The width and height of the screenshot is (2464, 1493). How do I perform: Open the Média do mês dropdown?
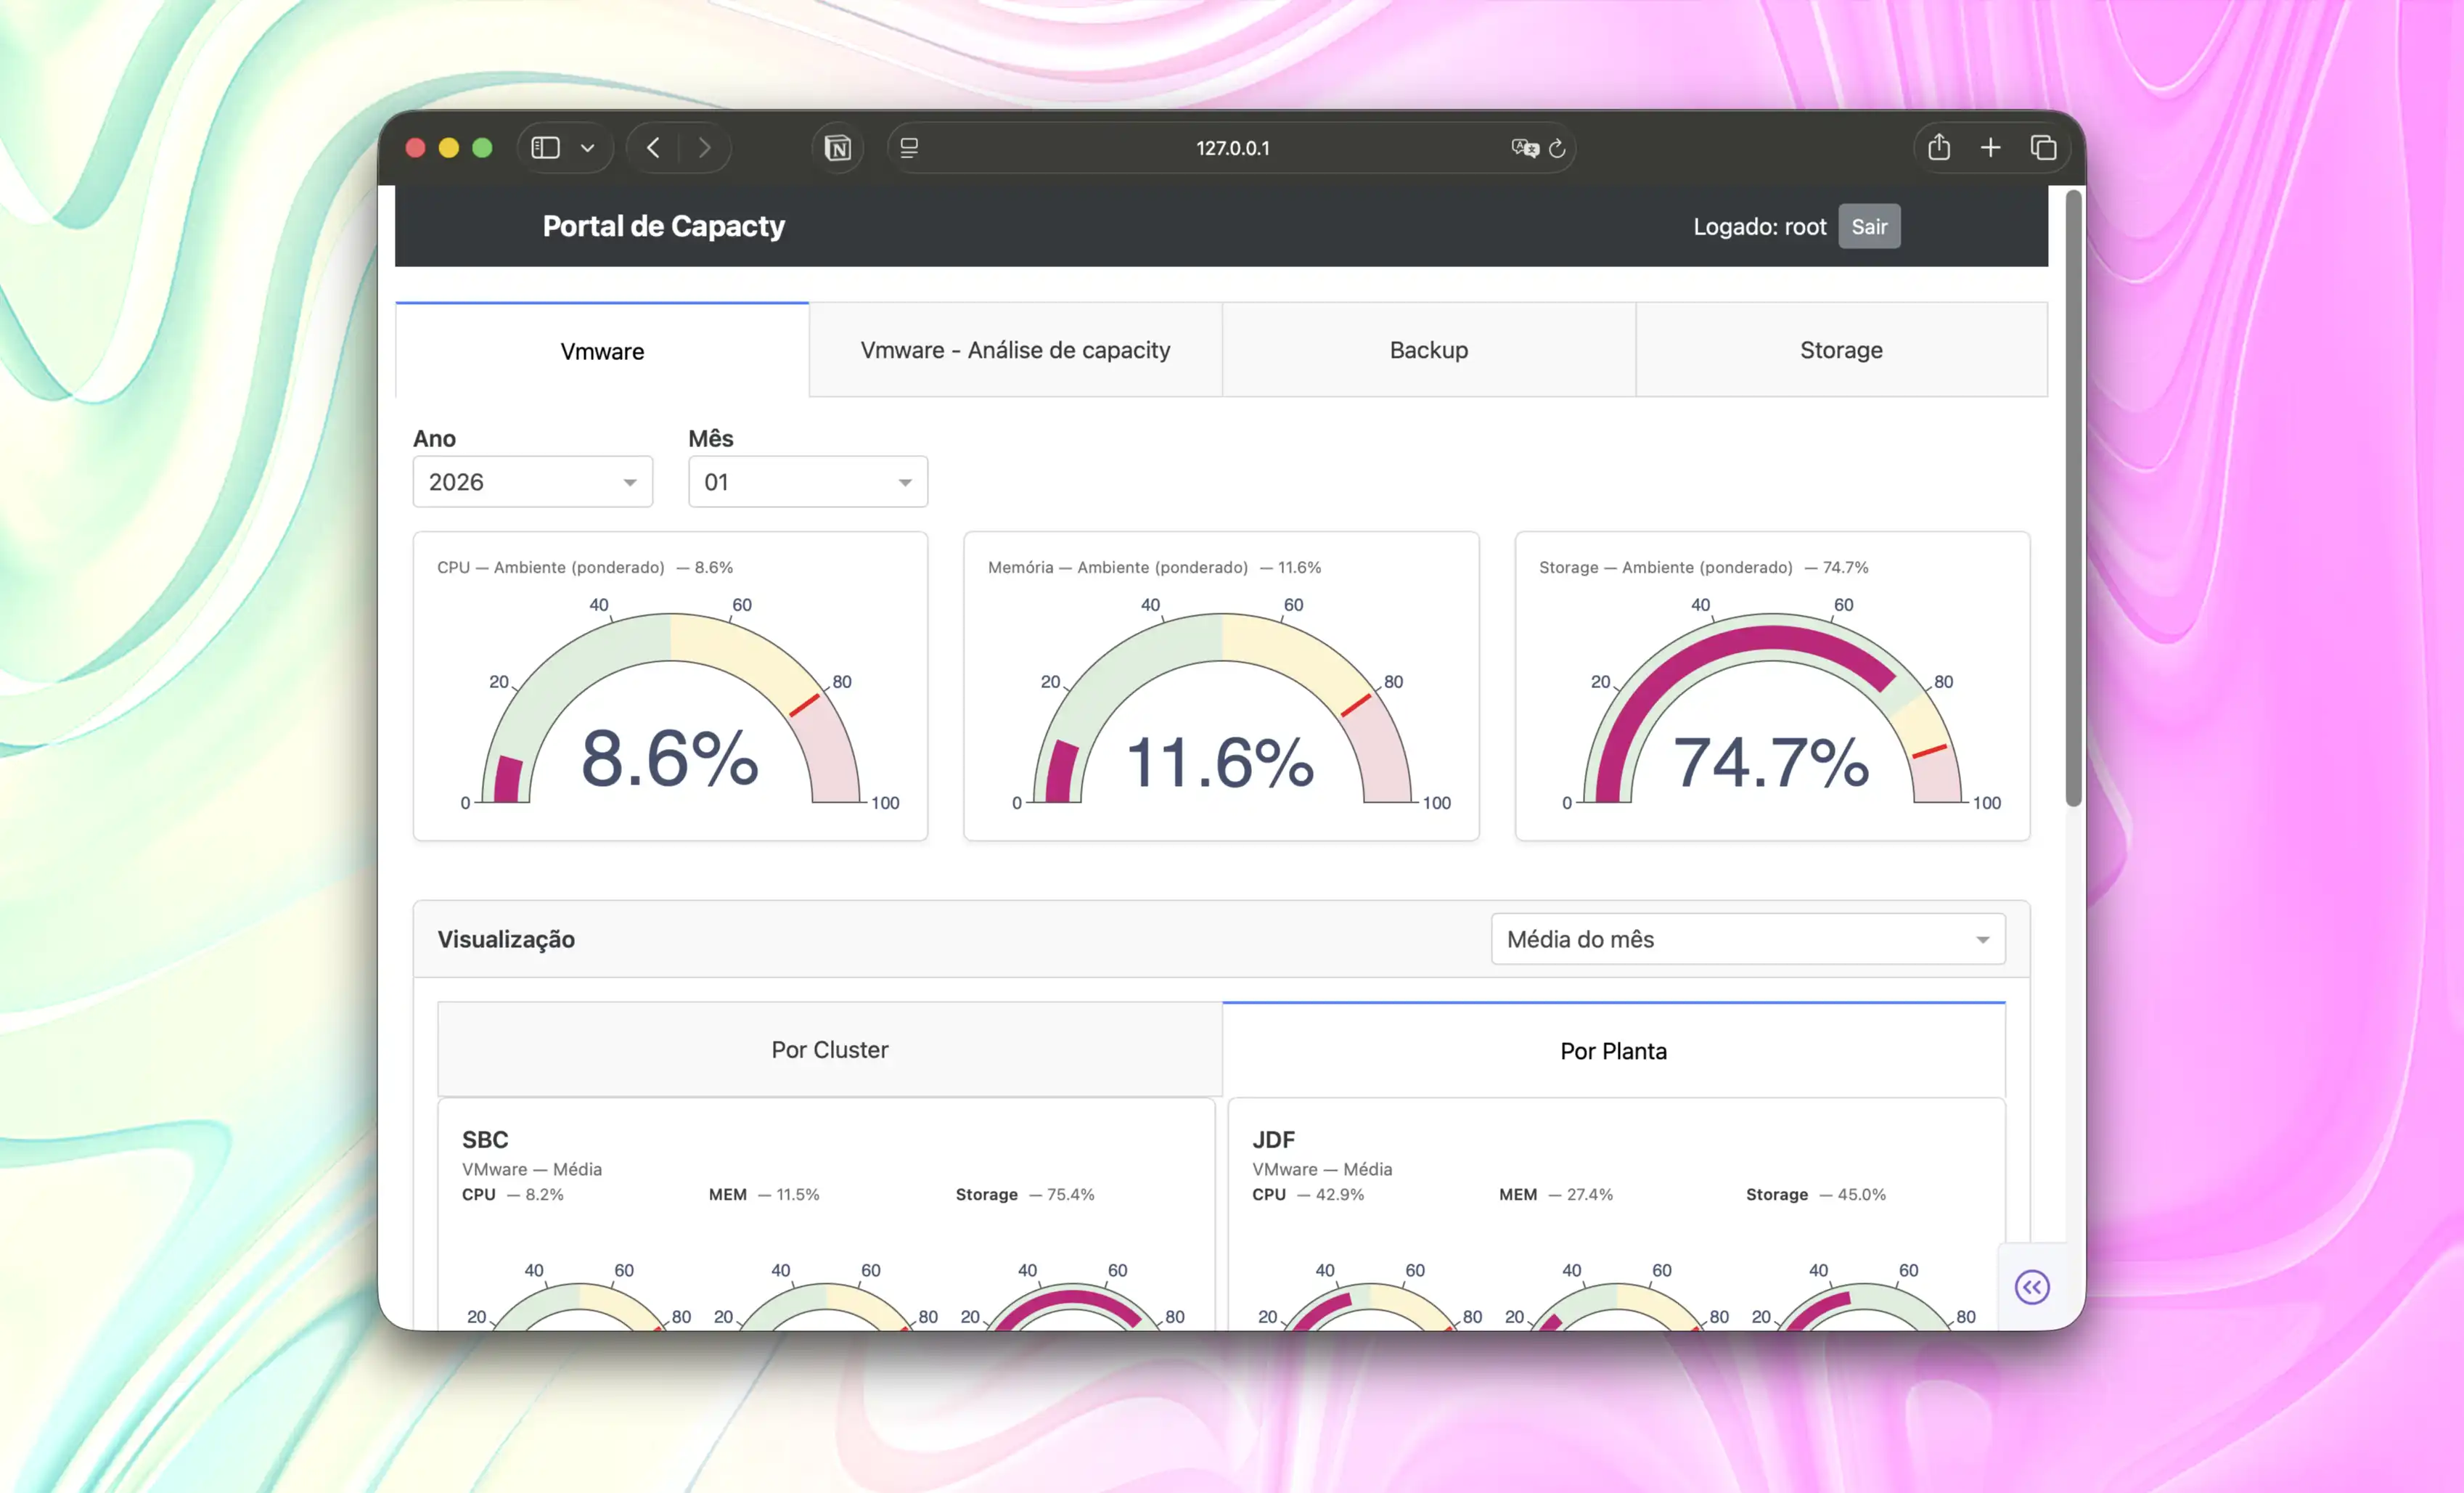click(1747, 939)
